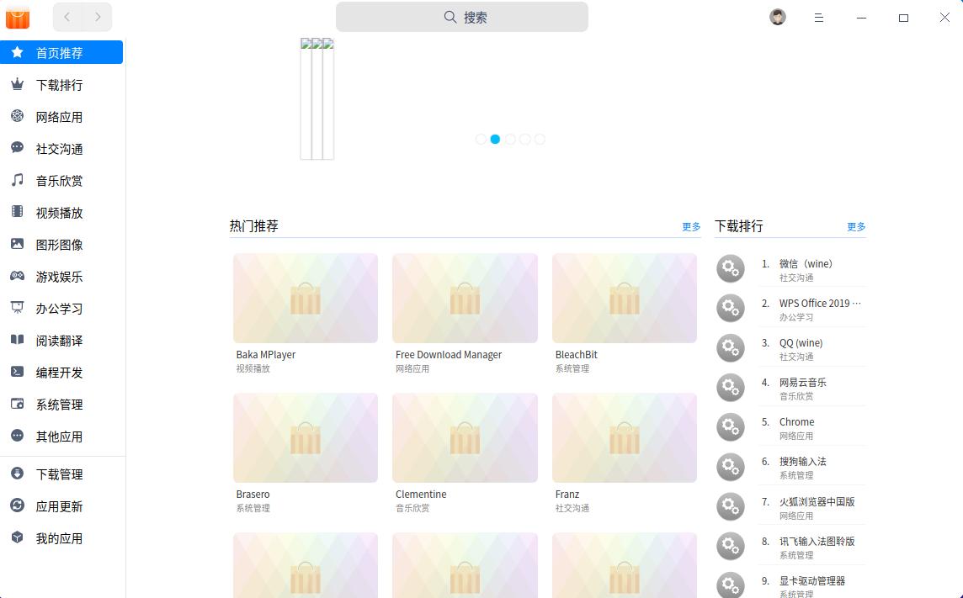Open 火狐浏览器中国版 in the ranking list
The image size is (963, 598).
[x=817, y=502]
